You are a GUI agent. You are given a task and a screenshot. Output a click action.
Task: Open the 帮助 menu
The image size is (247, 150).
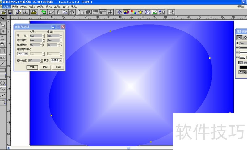[241, 6]
